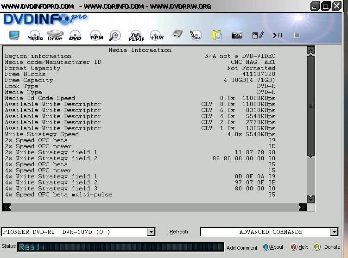The height and width of the screenshot is (258, 348).
Task: Click the Donate button
Action: point(327,247)
